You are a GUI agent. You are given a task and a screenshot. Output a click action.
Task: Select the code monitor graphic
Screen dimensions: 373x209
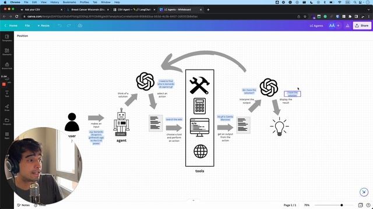pos(199,128)
